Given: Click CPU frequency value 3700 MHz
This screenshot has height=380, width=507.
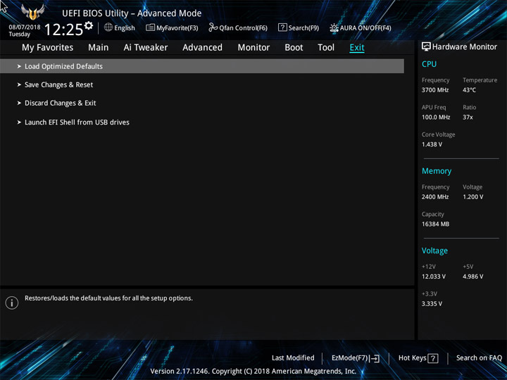Looking at the screenshot, I should [435, 90].
